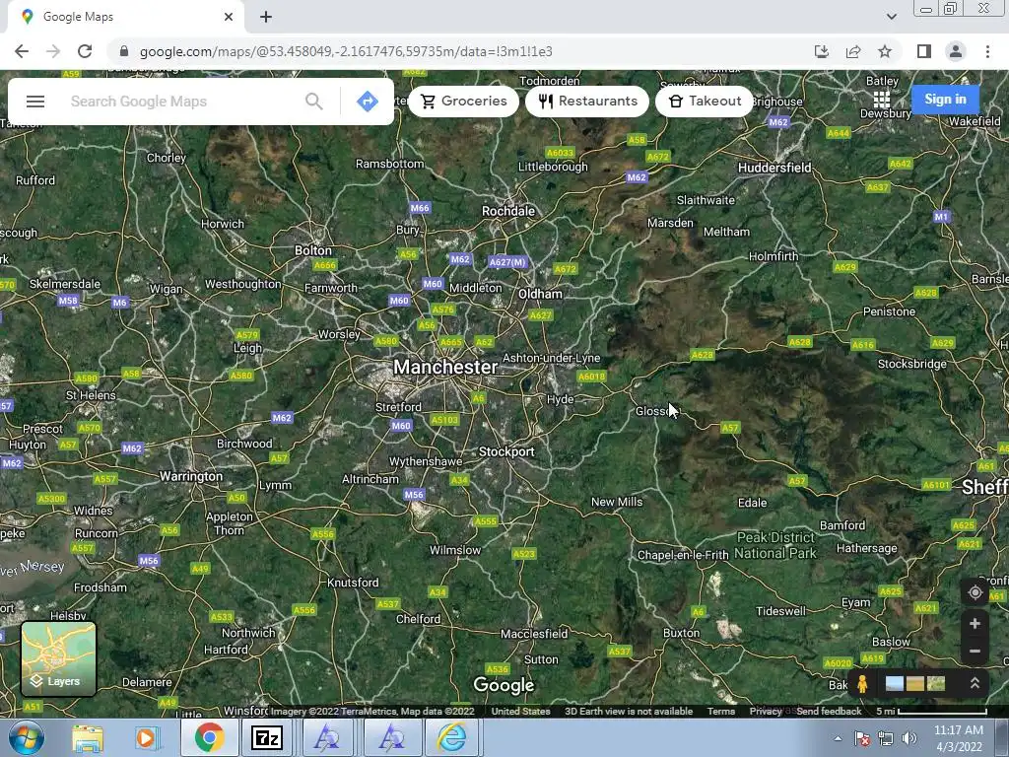Click the search magnifier icon
1009x757 pixels.
314,102
